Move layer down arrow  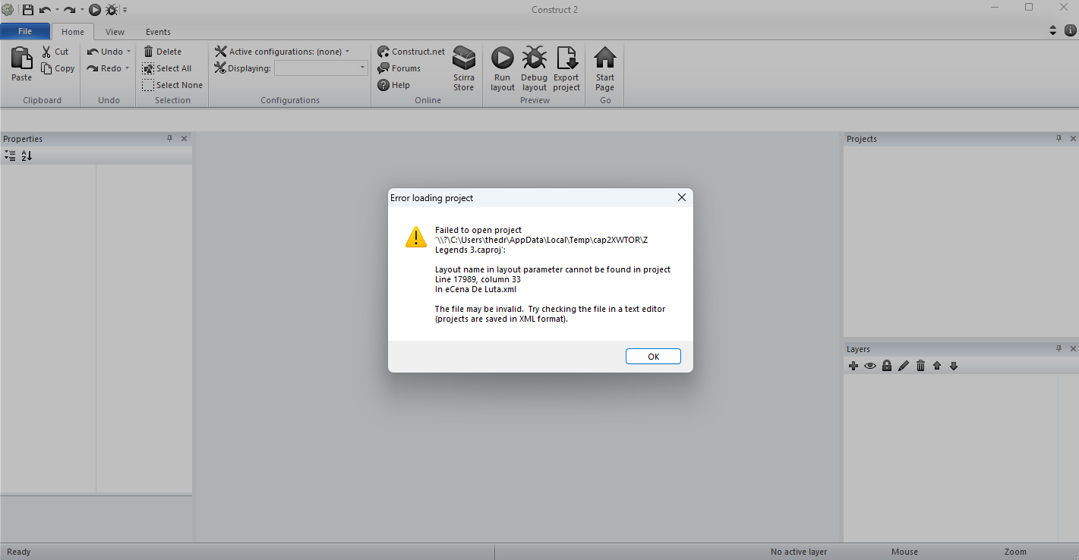tap(954, 366)
